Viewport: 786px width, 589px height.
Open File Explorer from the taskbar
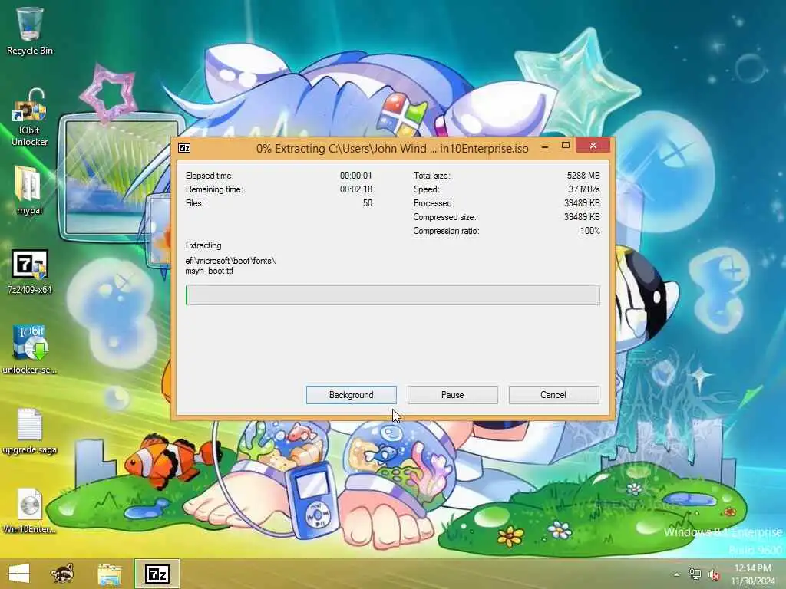pyautogui.click(x=110, y=574)
